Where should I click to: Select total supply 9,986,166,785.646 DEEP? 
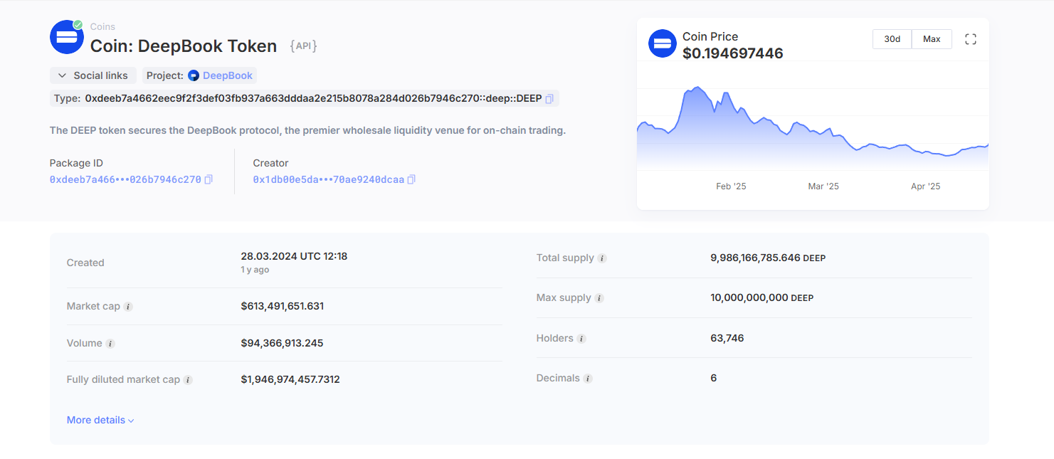point(768,258)
